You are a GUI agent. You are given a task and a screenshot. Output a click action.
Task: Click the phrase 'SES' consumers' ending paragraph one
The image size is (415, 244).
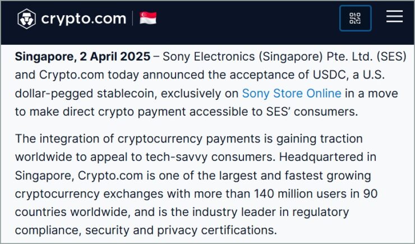[312, 112]
